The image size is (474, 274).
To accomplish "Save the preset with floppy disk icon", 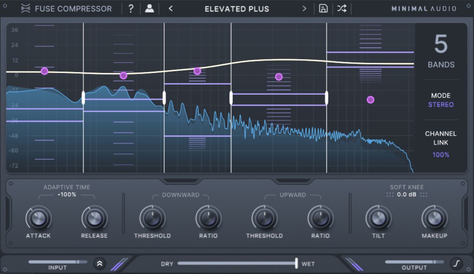I will pos(323,9).
